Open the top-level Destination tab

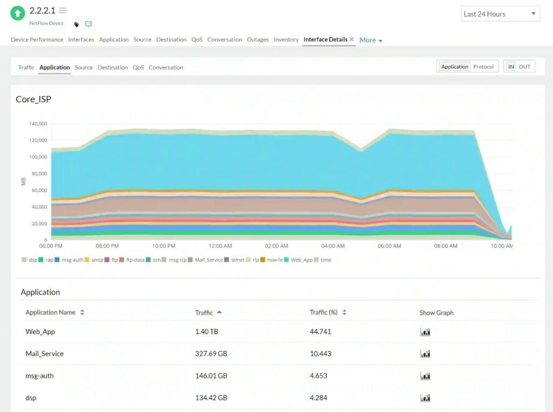pyautogui.click(x=171, y=39)
